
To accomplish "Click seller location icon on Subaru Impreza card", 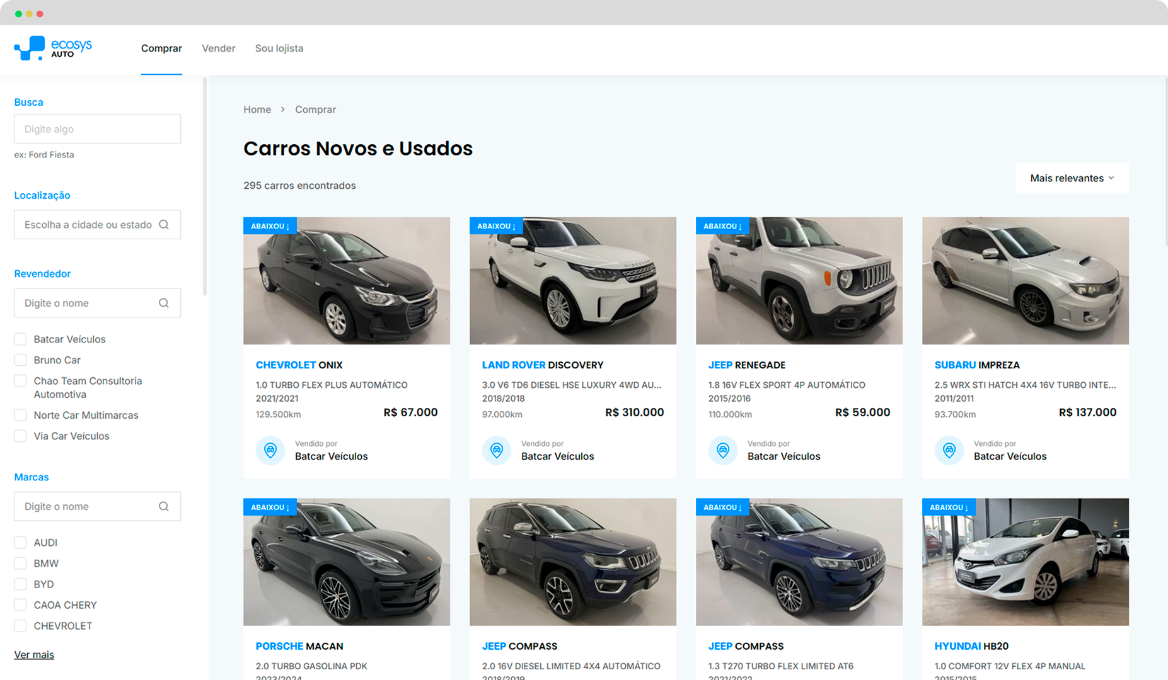I will tap(949, 450).
